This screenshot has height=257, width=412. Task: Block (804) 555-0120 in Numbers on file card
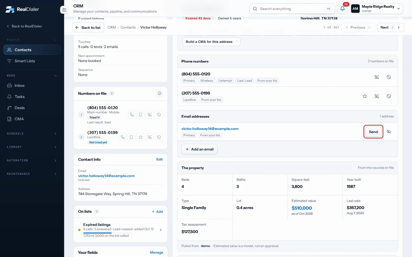(159, 115)
